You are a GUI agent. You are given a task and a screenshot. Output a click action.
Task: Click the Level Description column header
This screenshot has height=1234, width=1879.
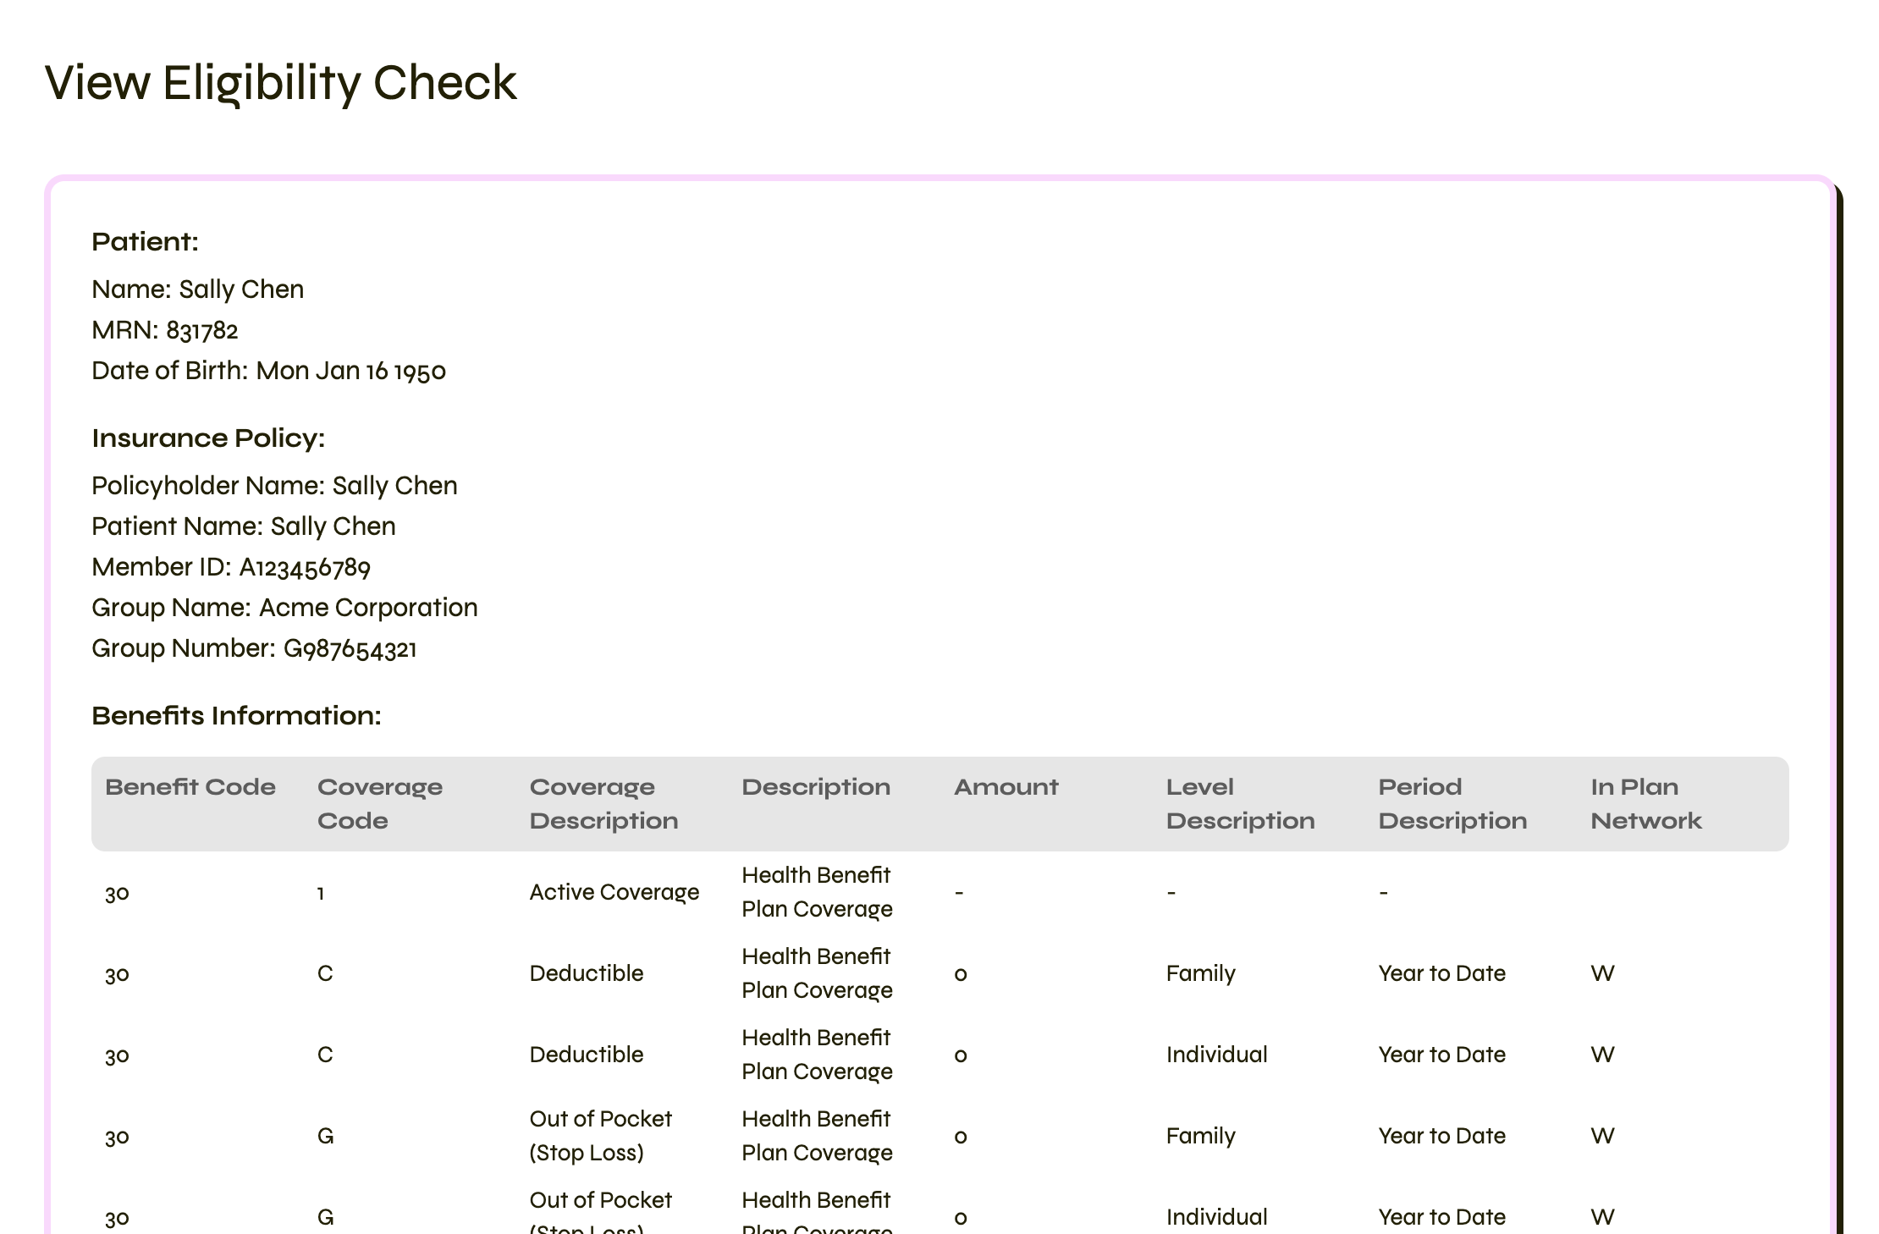[1241, 804]
